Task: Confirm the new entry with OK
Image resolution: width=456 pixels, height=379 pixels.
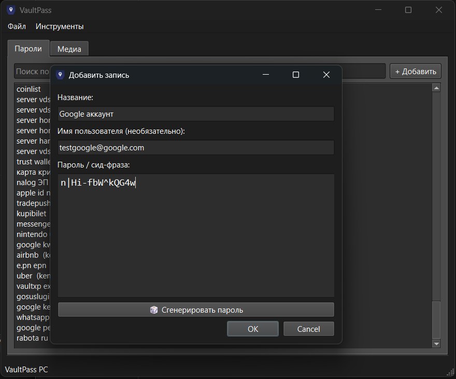Action: 253,329
